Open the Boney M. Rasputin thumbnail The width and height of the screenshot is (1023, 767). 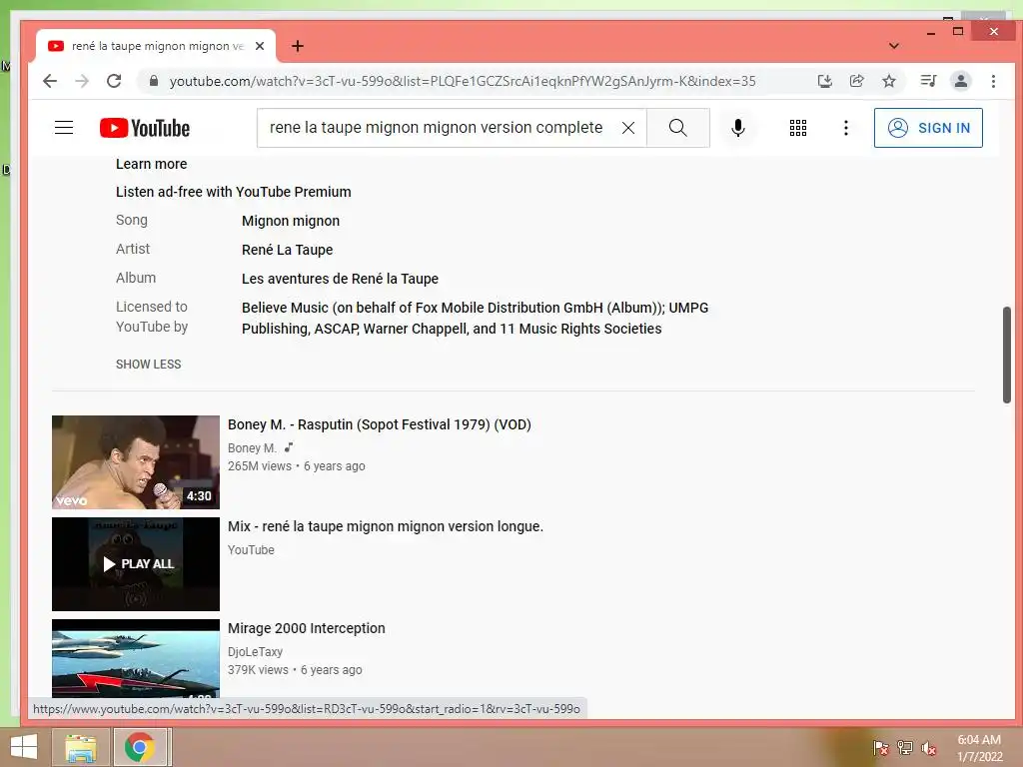click(x=136, y=461)
